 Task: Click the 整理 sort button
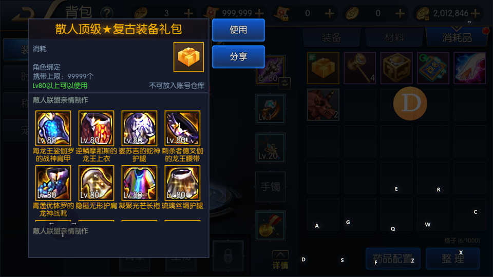(453, 259)
